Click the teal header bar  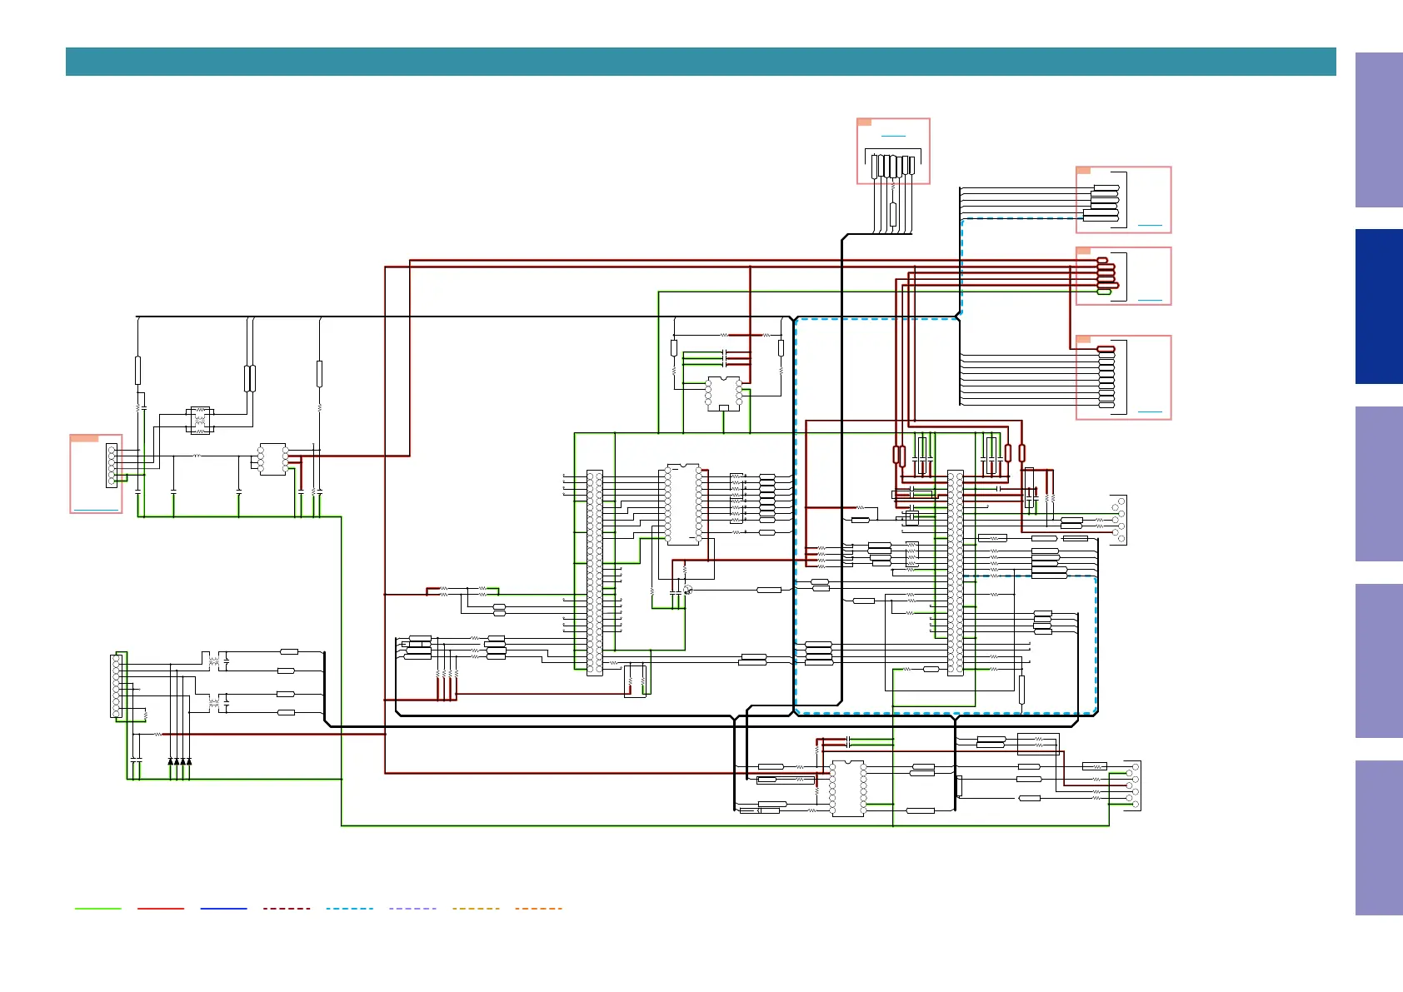coord(701,62)
